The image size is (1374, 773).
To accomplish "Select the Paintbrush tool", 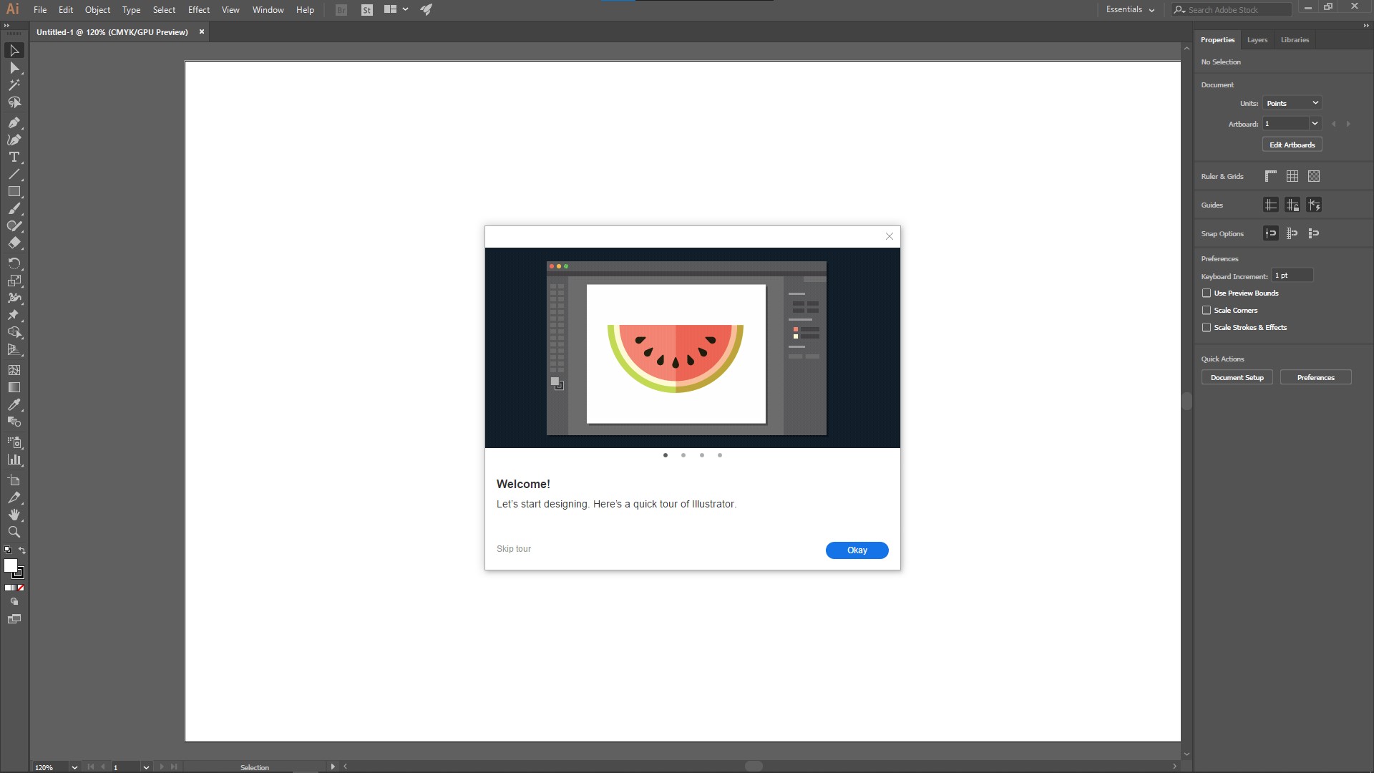I will (14, 209).
